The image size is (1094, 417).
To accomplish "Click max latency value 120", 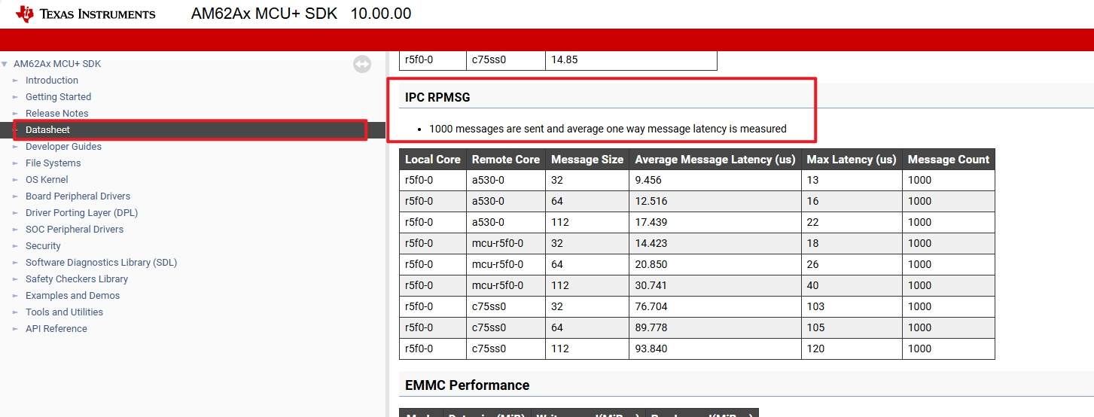I will click(x=852, y=349).
